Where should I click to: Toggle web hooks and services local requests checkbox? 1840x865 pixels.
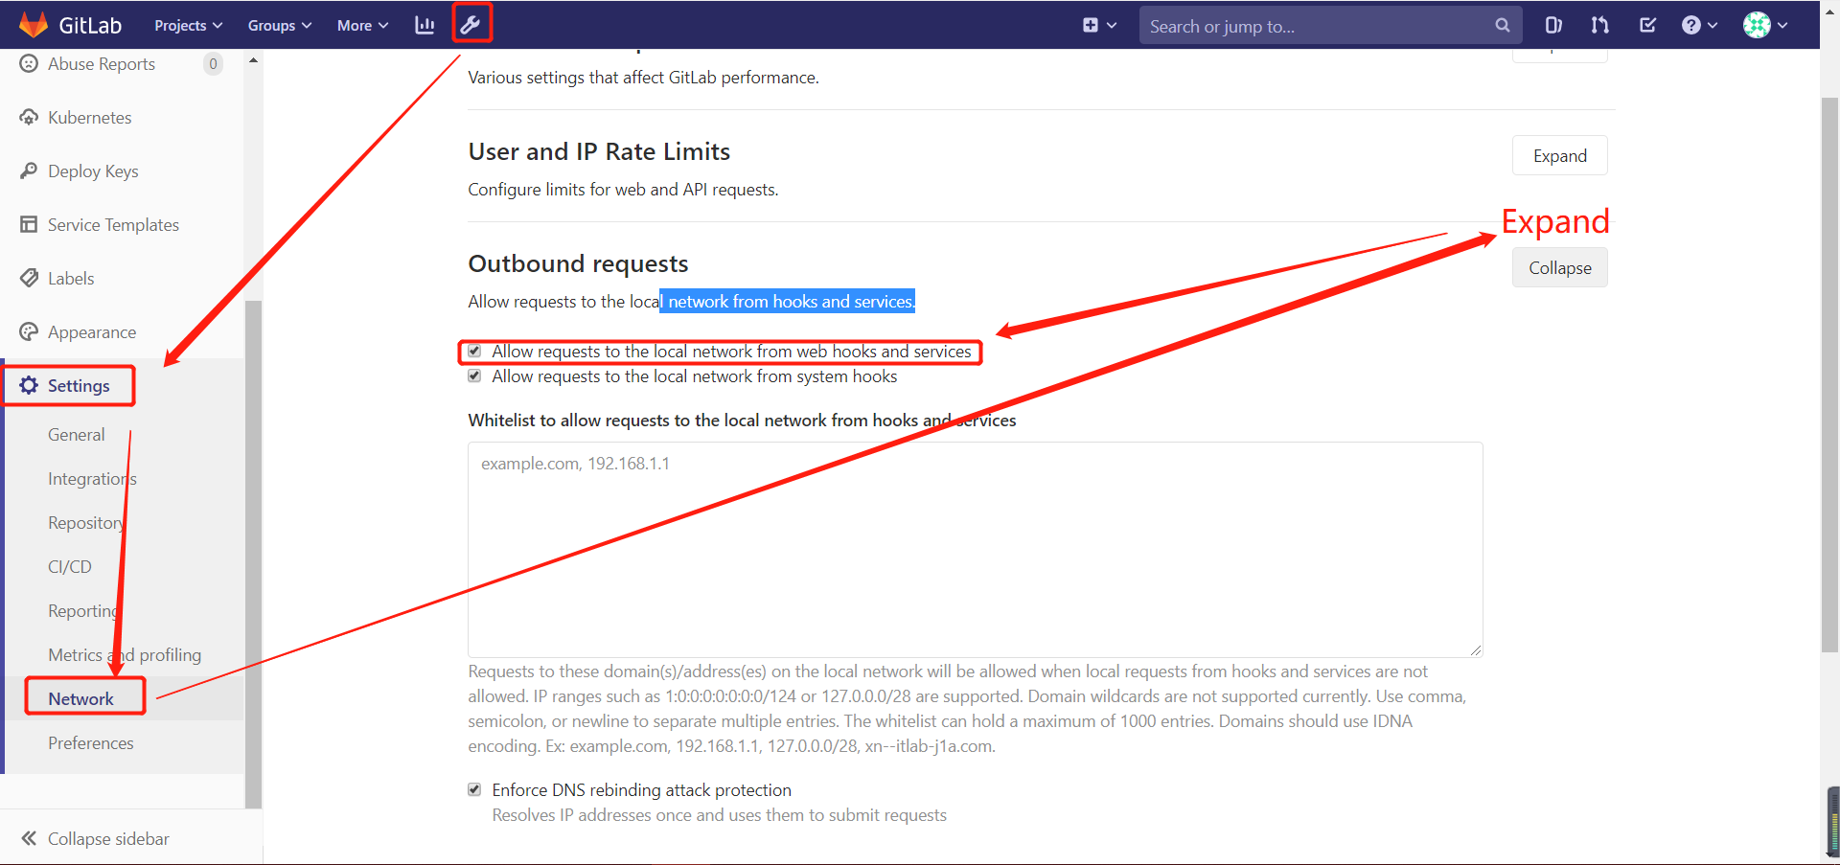click(474, 352)
